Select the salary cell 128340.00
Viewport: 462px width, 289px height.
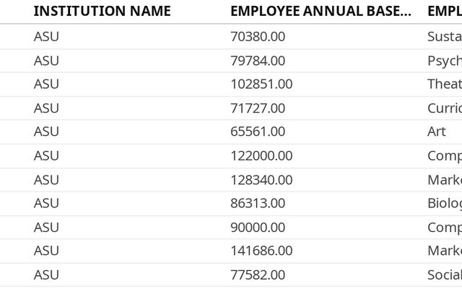pyautogui.click(x=261, y=179)
